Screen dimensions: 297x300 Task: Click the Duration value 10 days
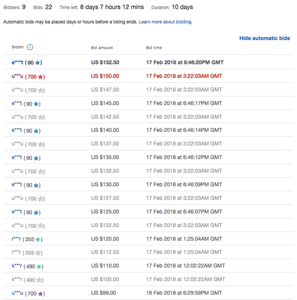click(x=182, y=7)
